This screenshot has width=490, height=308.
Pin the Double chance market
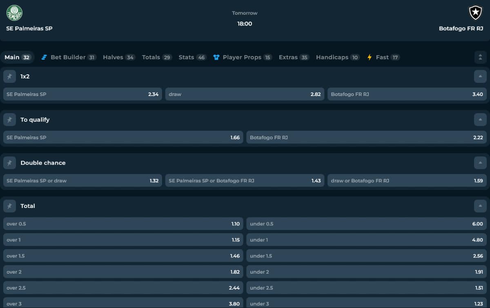(9, 163)
